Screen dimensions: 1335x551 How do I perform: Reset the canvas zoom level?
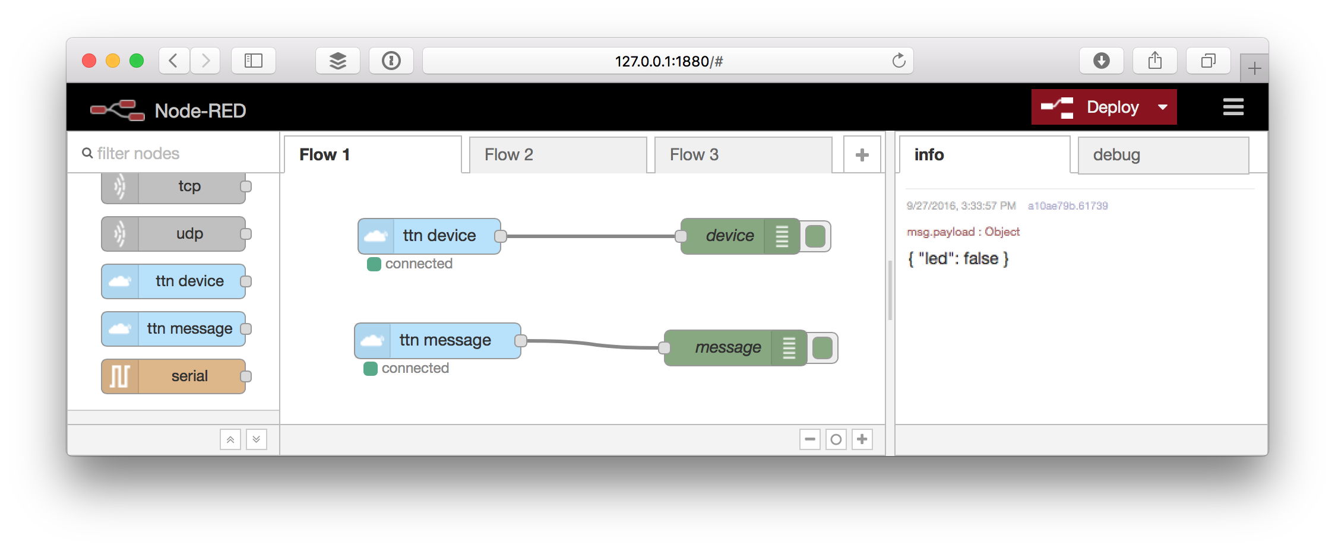(836, 439)
